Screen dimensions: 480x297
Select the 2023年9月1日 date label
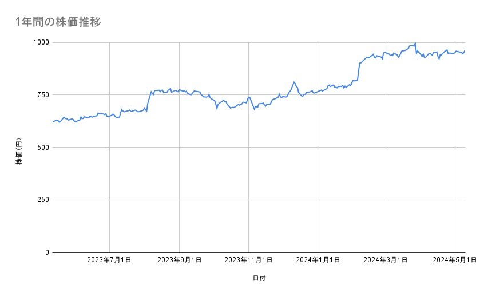click(179, 260)
